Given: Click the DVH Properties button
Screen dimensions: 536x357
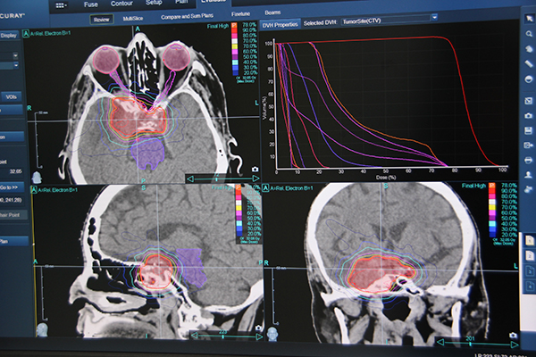Looking at the screenshot, I should point(281,23).
